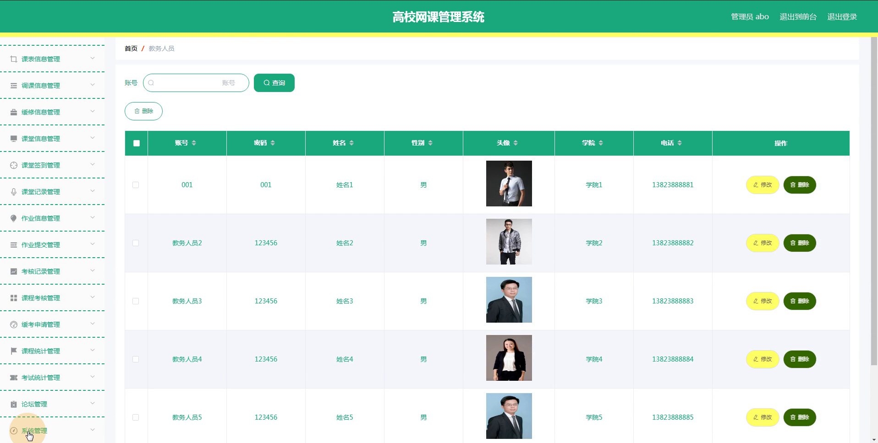This screenshot has height=443, width=878.
Task: Click the crop icon beside 课表信息管理
Action: pos(14,59)
